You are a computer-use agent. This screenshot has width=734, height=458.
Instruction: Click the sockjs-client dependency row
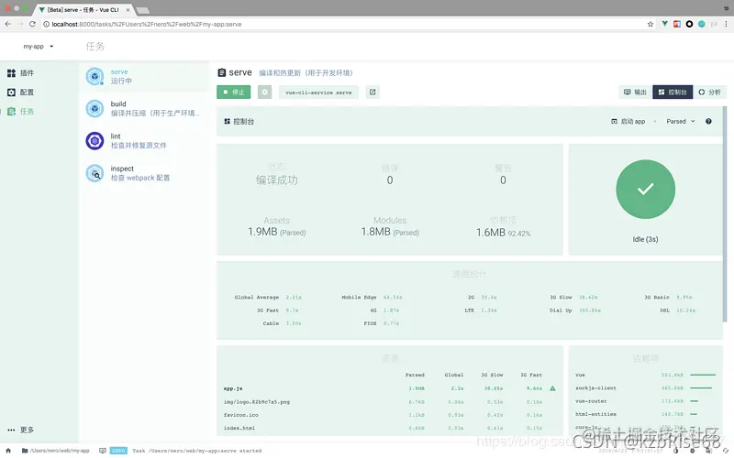646,387
